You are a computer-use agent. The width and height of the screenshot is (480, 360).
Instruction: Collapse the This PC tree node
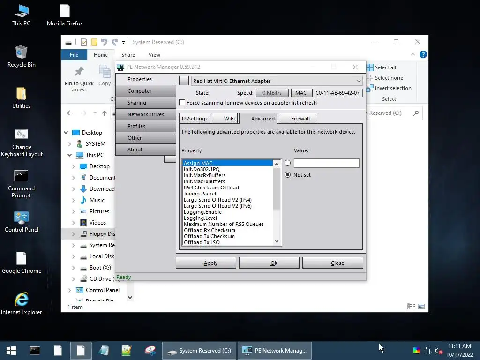[70, 155]
